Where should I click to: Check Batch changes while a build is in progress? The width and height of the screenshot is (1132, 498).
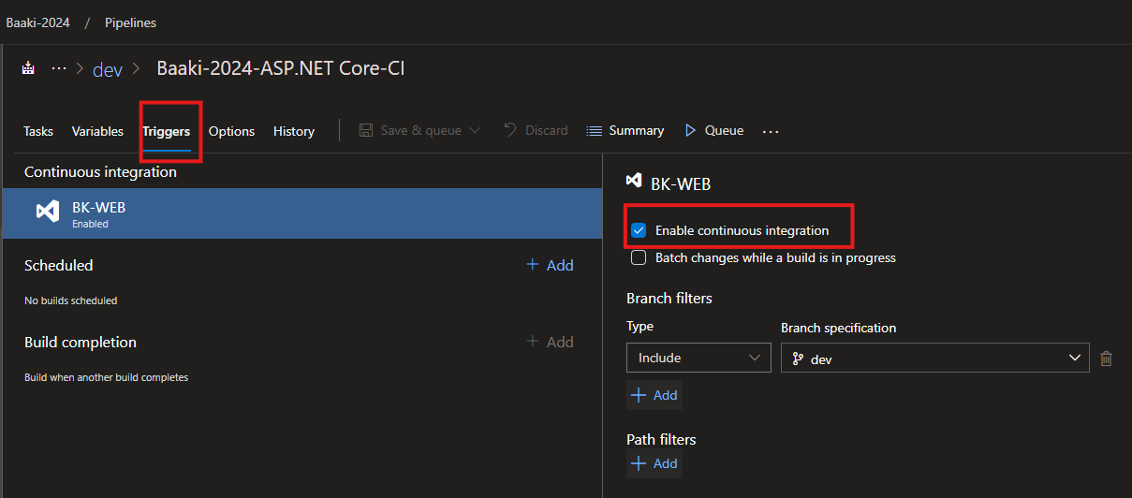[639, 257]
